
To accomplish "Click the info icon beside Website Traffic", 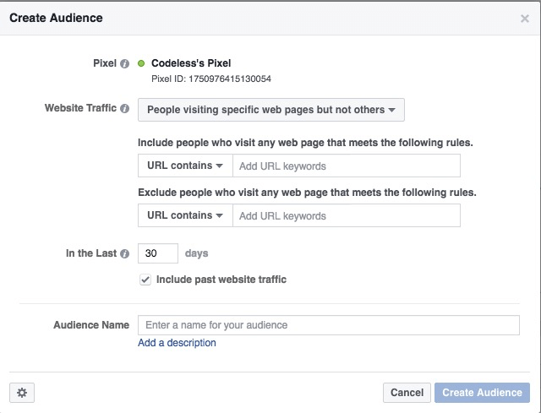I will click(124, 109).
